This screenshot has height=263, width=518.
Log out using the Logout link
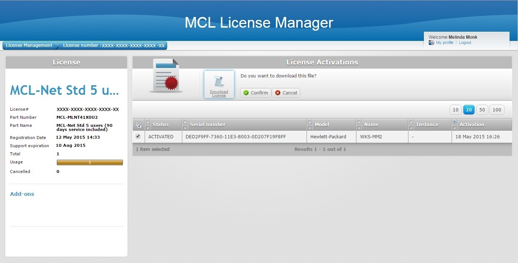pos(465,43)
